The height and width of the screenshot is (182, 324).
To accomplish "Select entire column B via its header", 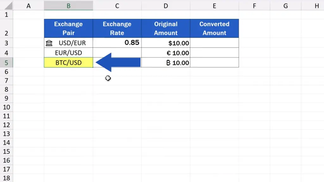I will (x=68, y=6).
